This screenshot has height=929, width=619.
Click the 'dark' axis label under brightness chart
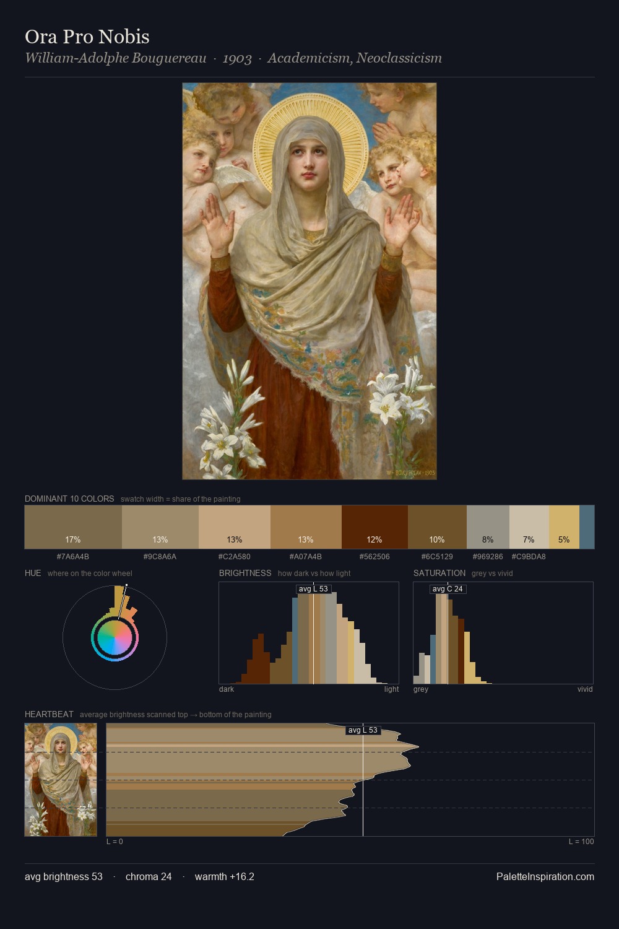227,689
